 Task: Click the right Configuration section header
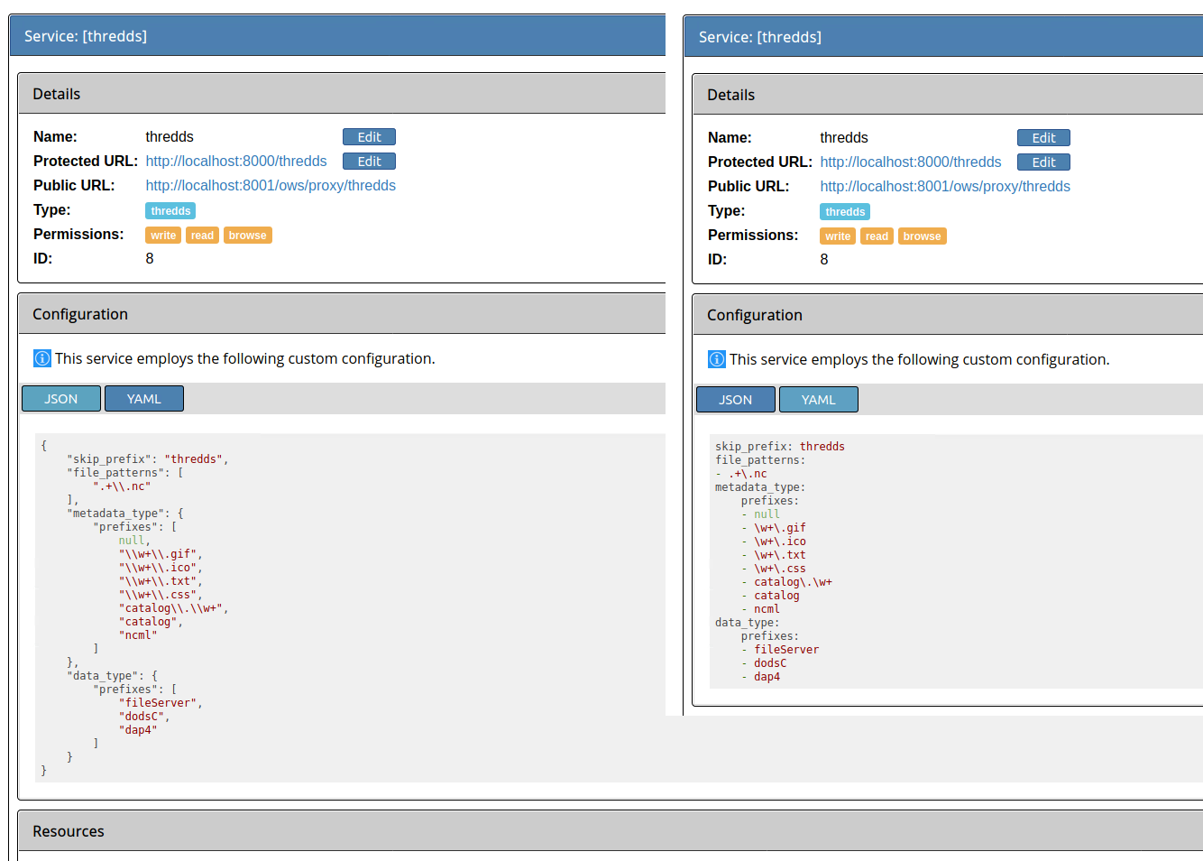click(948, 315)
